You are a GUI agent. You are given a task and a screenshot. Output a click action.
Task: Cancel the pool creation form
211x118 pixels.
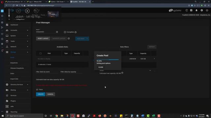pyautogui.click(x=50, y=94)
